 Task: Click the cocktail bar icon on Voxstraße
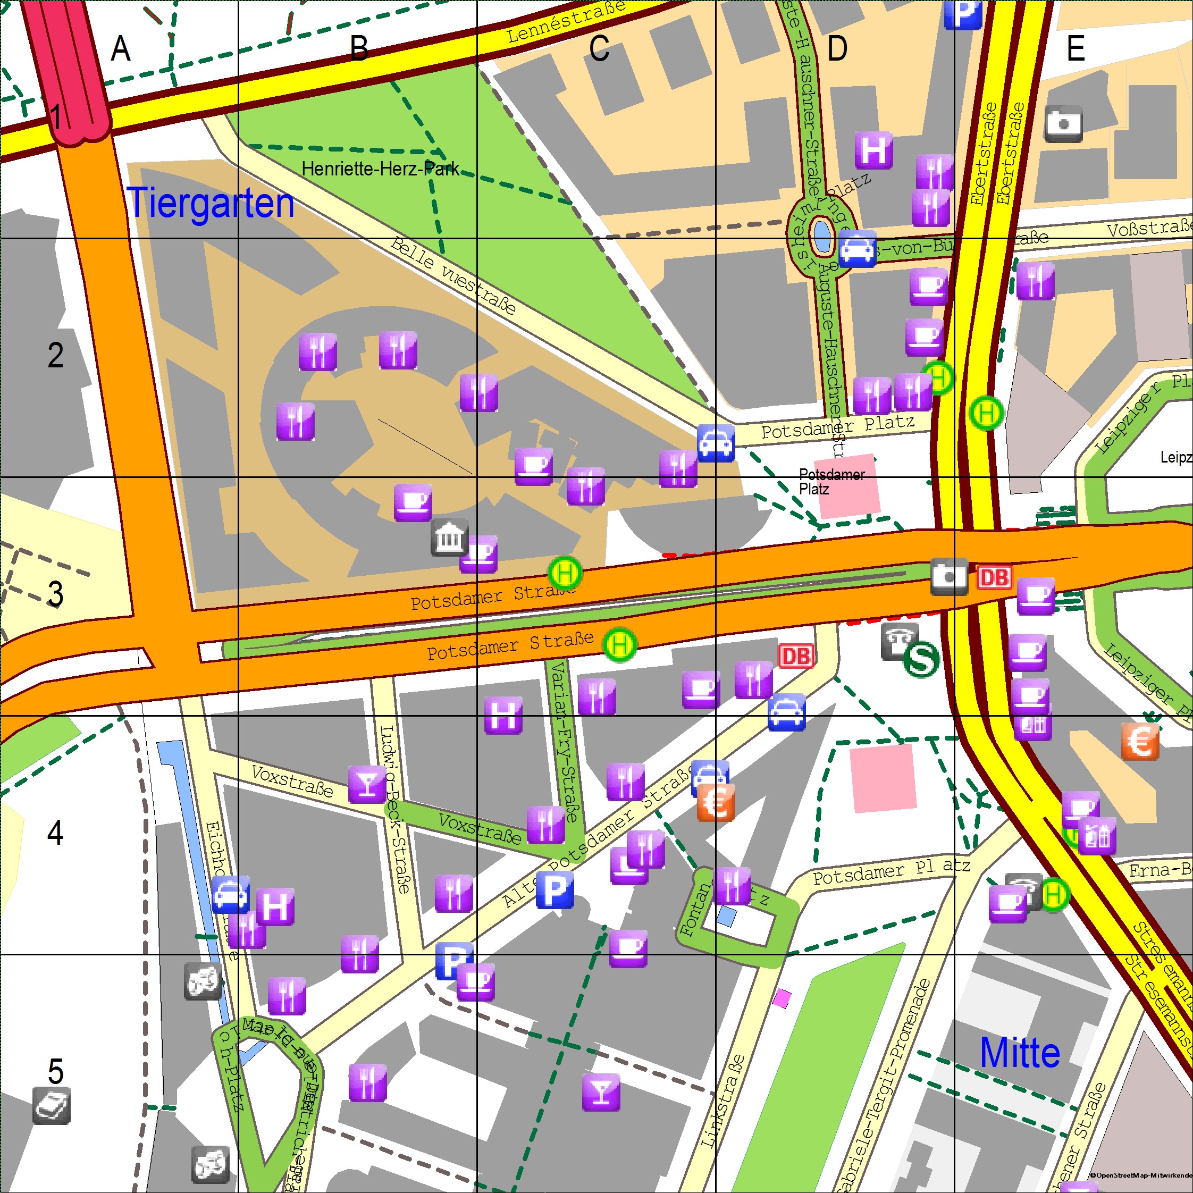point(367,784)
